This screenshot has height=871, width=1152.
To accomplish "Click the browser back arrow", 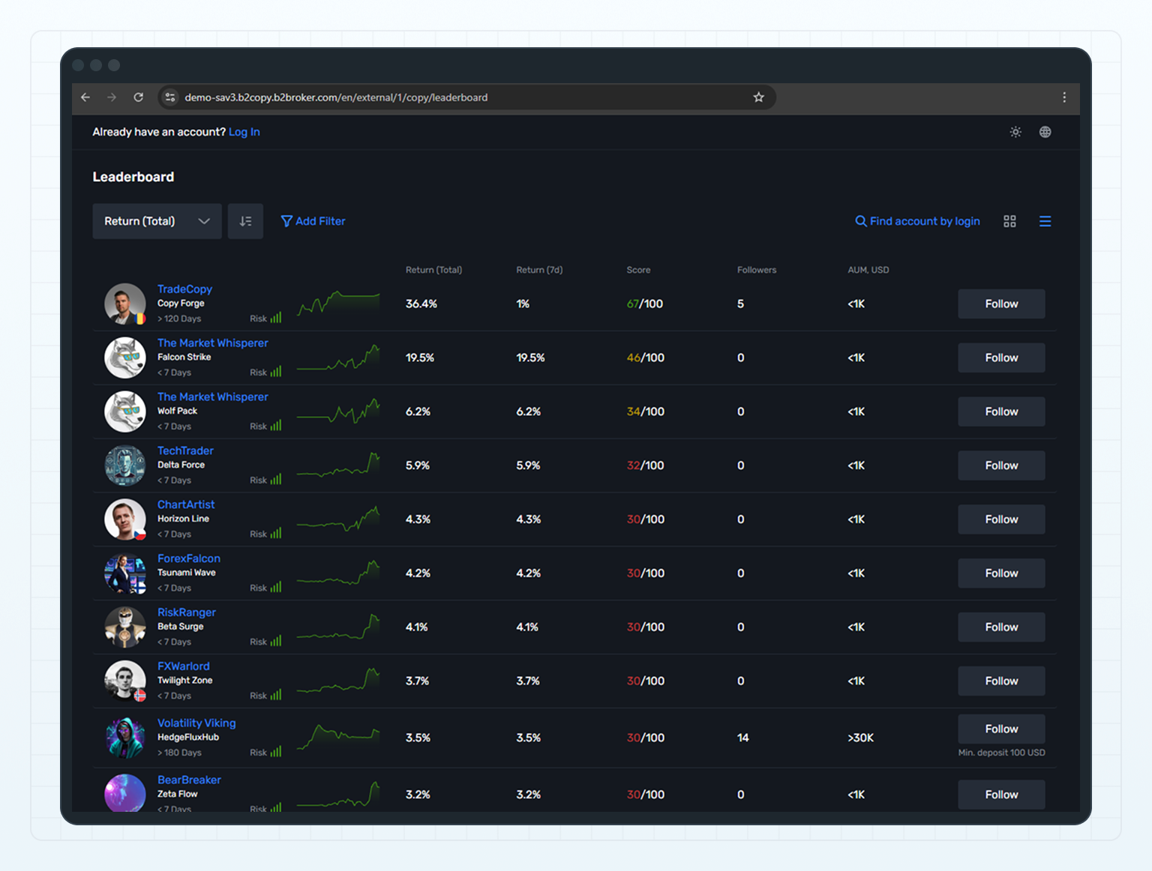I will tap(85, 97).
